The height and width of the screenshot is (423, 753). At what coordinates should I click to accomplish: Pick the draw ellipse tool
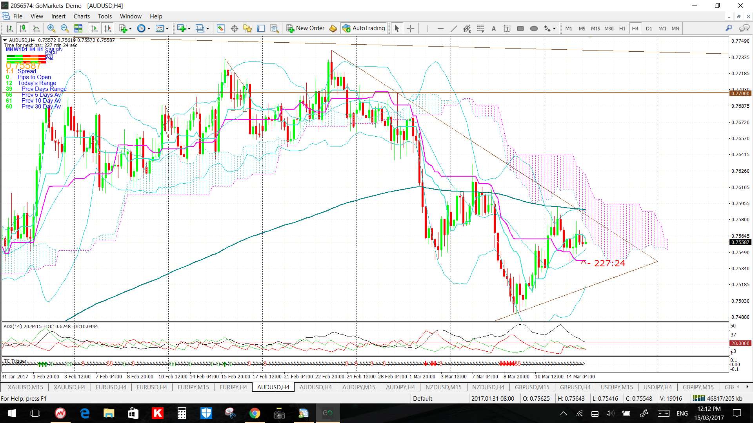pyautogui.click(x=533, y=28)
